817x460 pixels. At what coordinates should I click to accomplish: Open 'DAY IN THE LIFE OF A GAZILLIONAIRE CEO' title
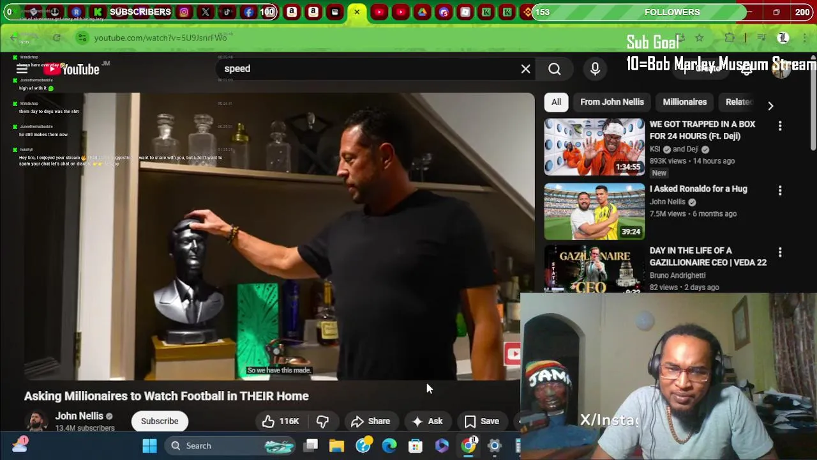coord(708,257)
